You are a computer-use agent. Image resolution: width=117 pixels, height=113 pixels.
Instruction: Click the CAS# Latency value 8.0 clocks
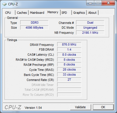[69, 54]
